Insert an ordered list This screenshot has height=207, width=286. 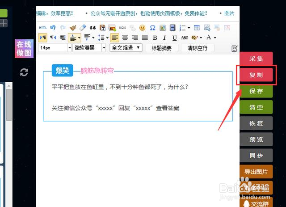pos(183,28)
